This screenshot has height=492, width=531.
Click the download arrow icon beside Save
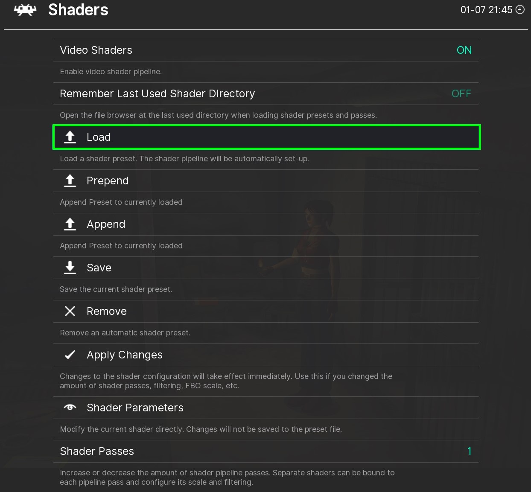[x=70, y=268]
